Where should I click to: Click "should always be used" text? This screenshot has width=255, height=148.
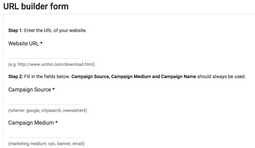(222, 77)
